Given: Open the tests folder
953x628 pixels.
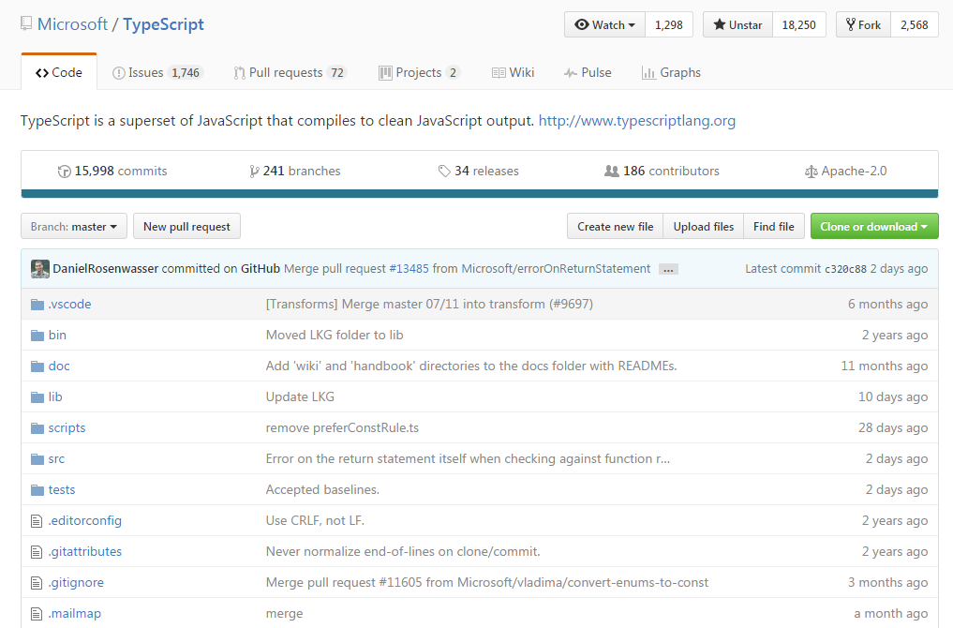Looking at the screenshot, I should point(62,490).
